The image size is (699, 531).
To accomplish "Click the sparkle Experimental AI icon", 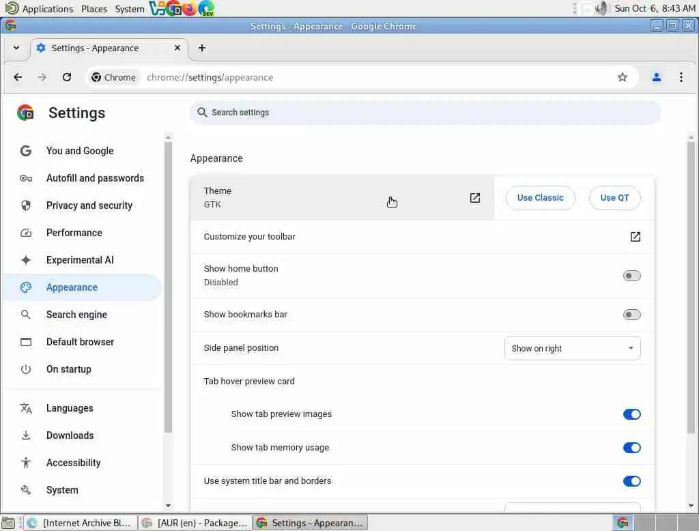I will pyautogui.click(x=26, y=260).
